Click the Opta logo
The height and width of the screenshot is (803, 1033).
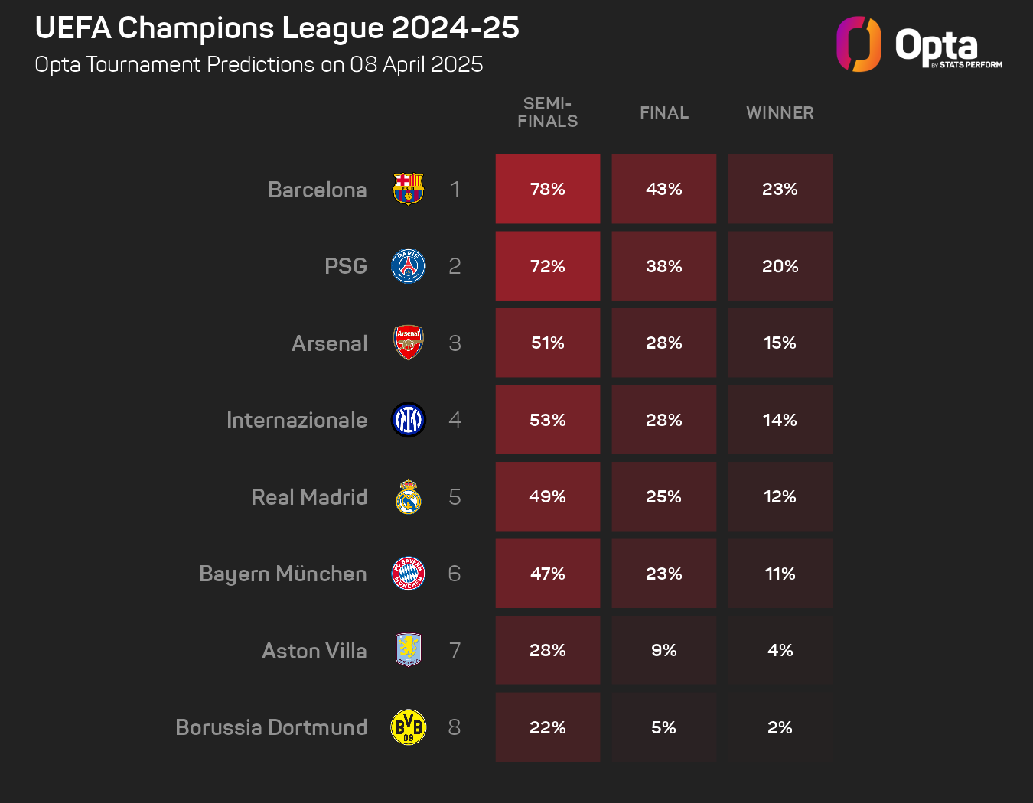coord(919,45)
